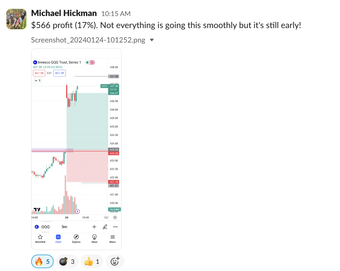Open Michael Hickman's profile name link
This screenshot has width=340, height=271.
(x=63, y=13)
